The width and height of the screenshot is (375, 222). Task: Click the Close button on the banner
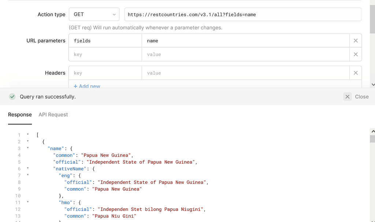pyautogui.click(x=362, y=96)
